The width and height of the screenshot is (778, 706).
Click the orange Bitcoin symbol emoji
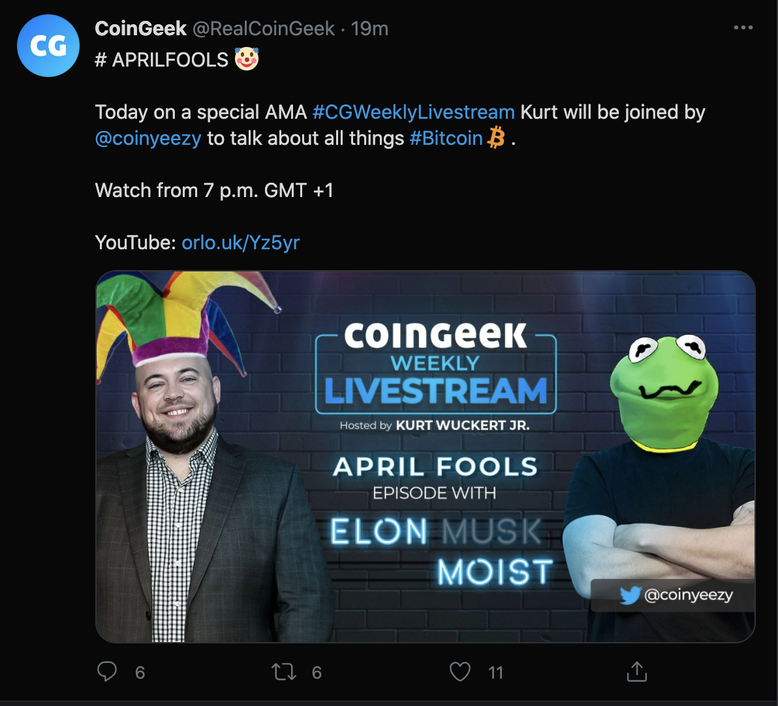click(x=496, y=138)
